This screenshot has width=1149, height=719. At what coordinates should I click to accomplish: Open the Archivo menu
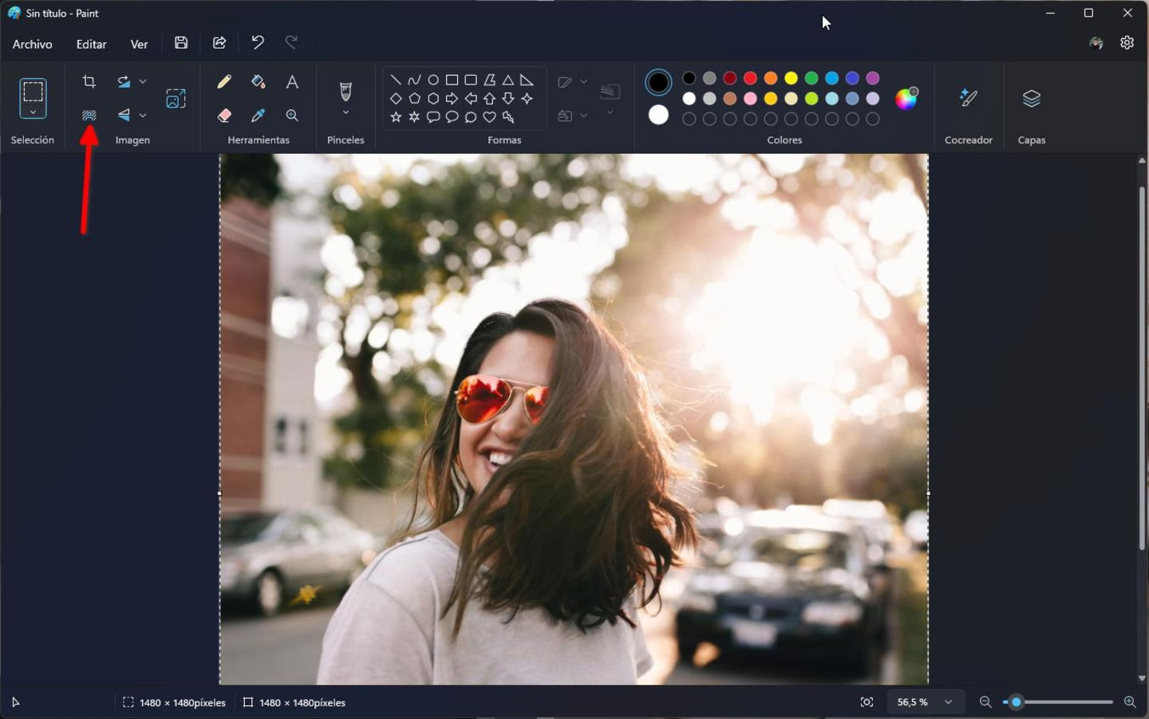click(33, 44)
